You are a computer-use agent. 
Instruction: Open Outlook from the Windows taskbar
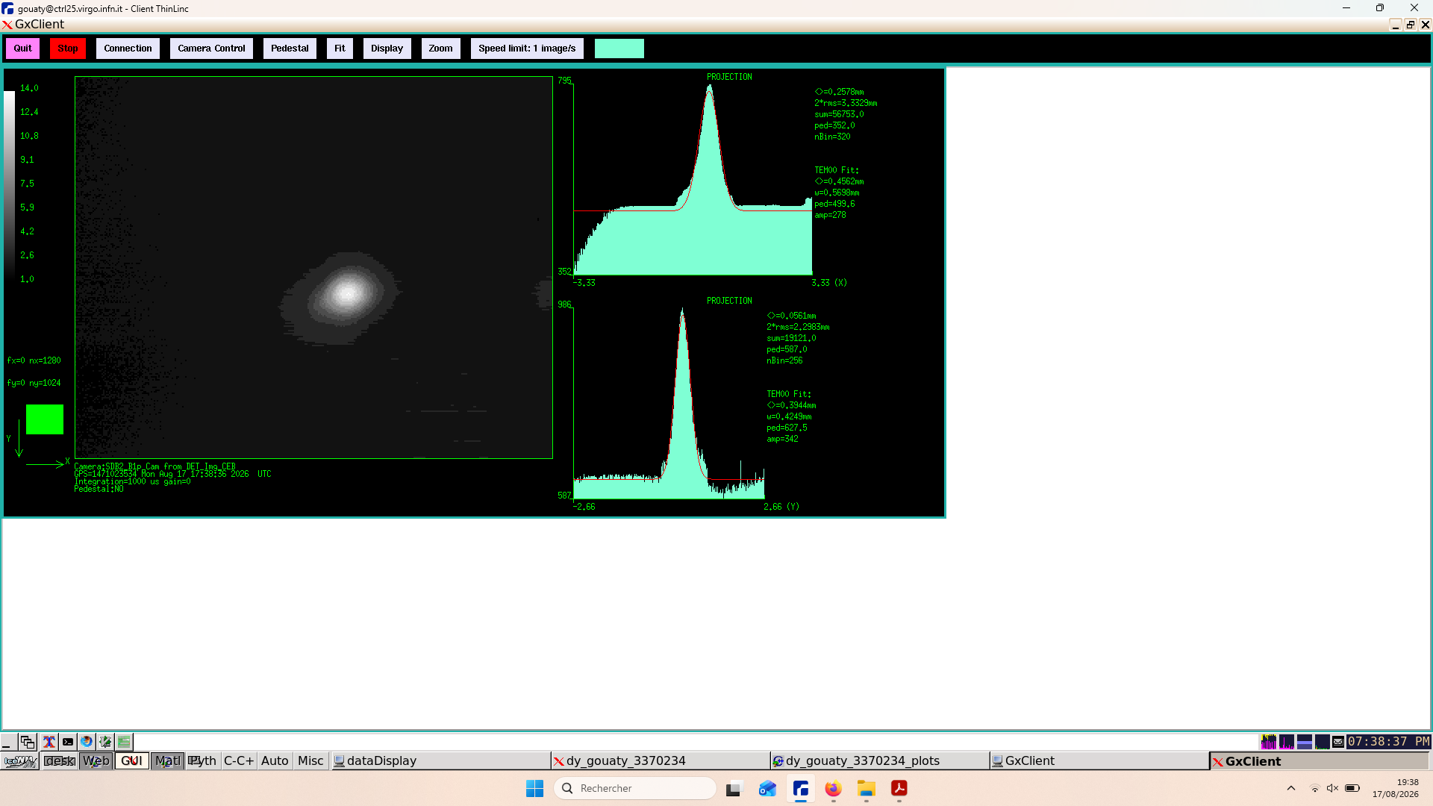click(767, 789)
